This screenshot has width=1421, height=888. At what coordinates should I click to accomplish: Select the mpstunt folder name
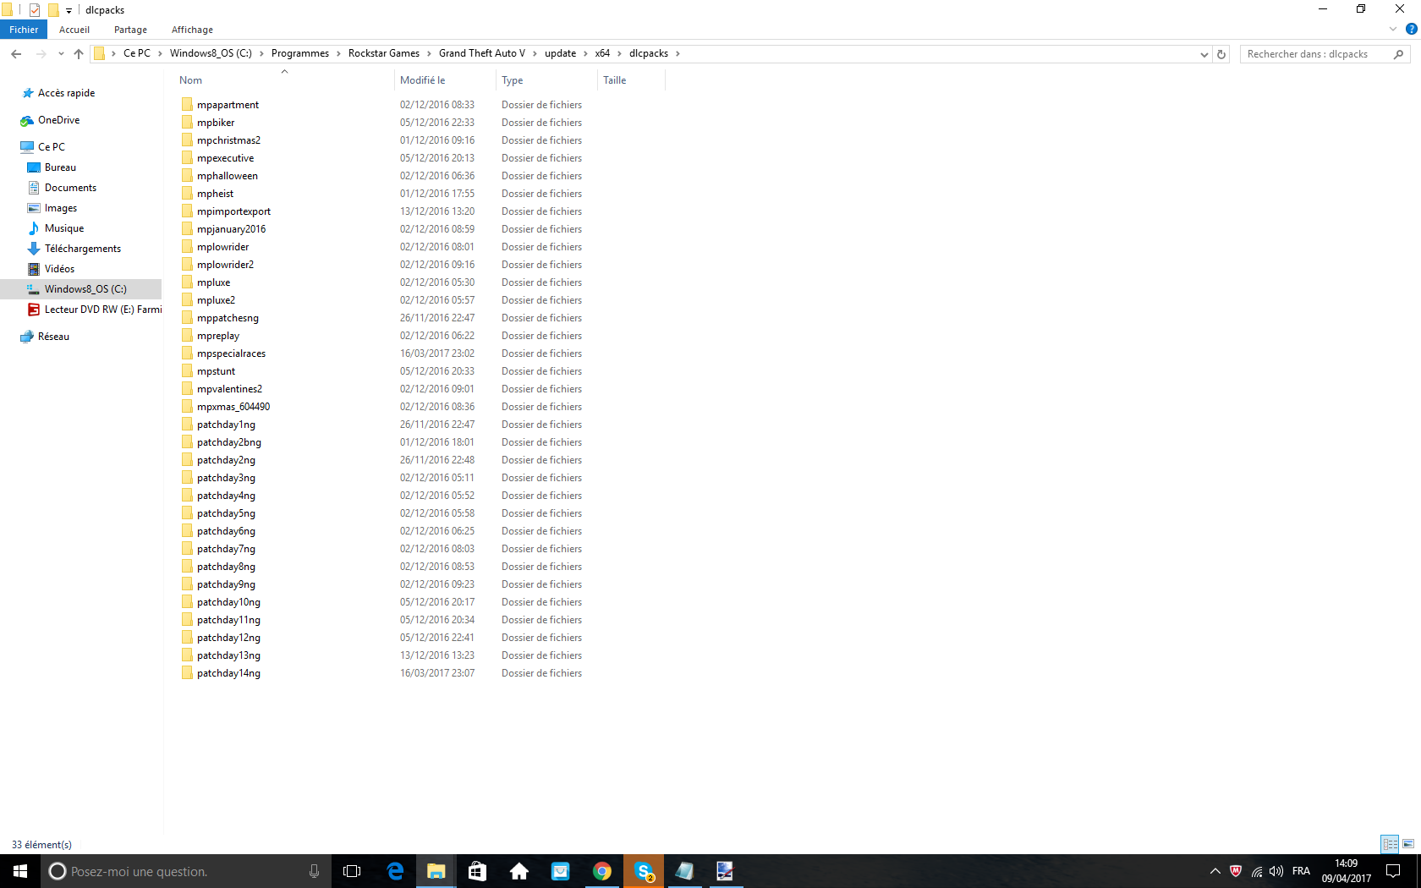[217, 371]
